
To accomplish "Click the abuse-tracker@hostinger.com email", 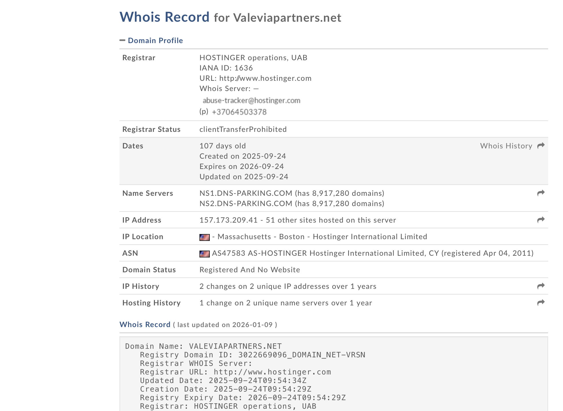I will (251, 100).
